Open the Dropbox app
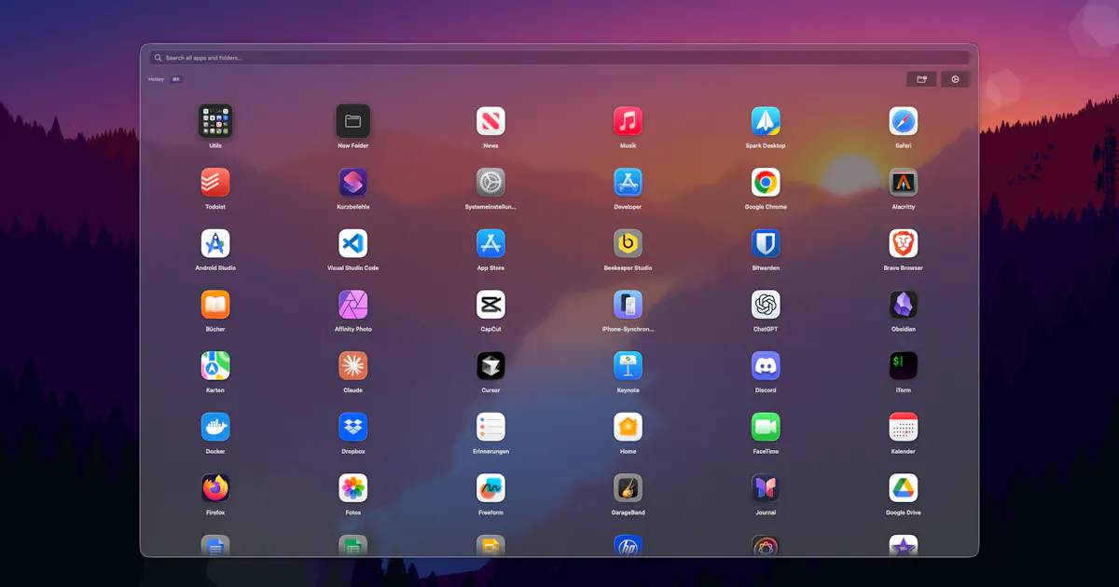The width and height of the screenshot is (1119, 587). click(353, 427)
